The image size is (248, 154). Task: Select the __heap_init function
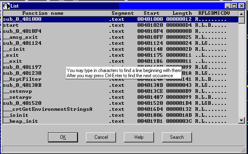(121, 121)
